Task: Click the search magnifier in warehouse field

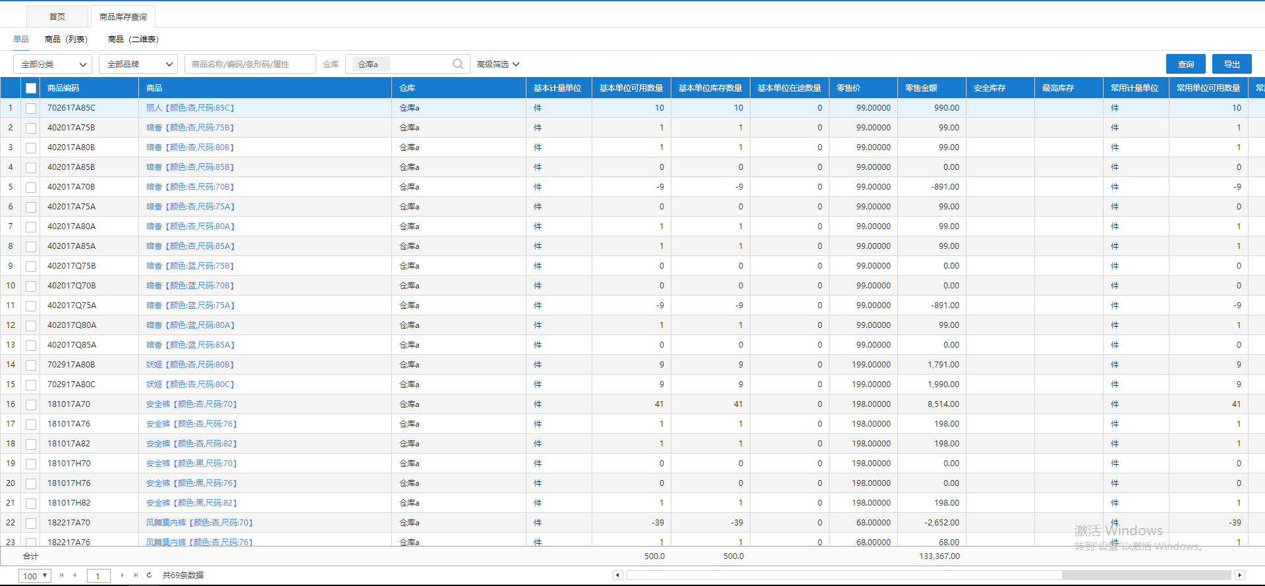Action: click(458, 64)
